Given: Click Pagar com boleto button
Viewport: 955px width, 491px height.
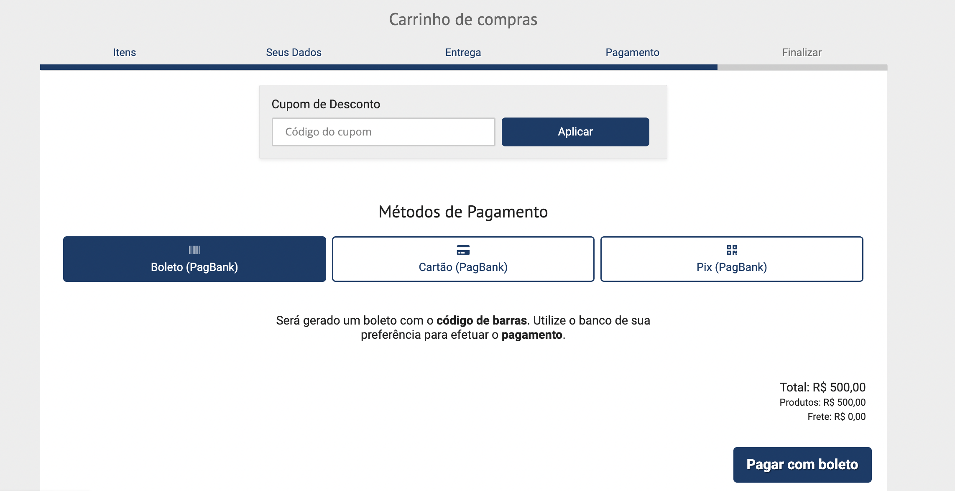Looking at the screenshot, I should [x=802, y=465].
